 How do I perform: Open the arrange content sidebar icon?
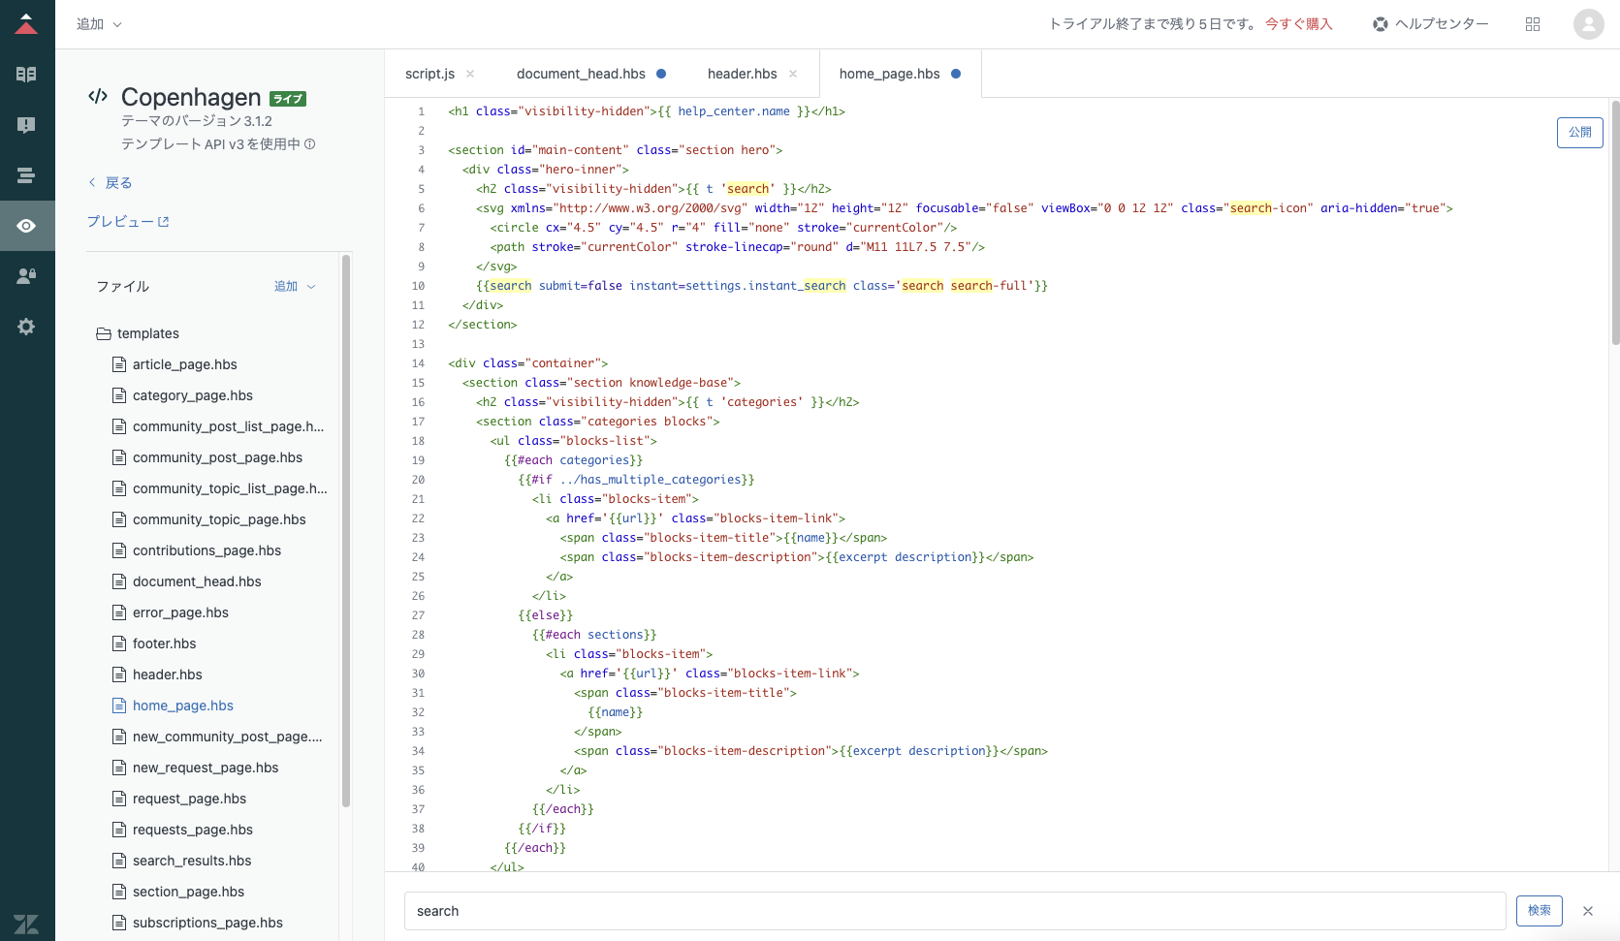click(26, 175)
